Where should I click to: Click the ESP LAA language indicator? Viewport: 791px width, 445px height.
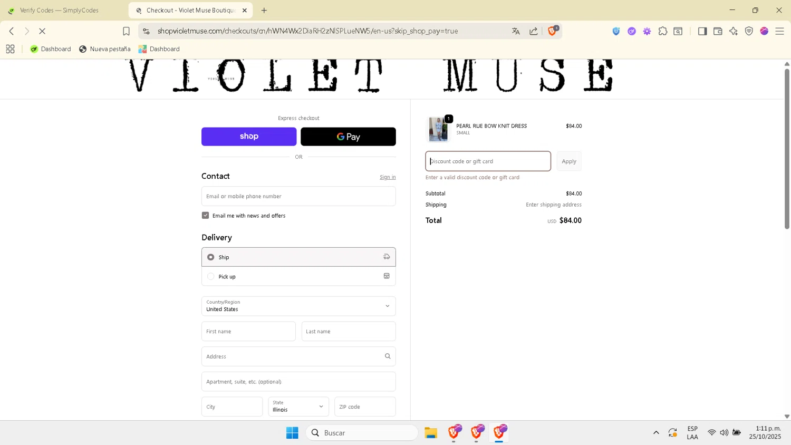click(x=692, y=433)
